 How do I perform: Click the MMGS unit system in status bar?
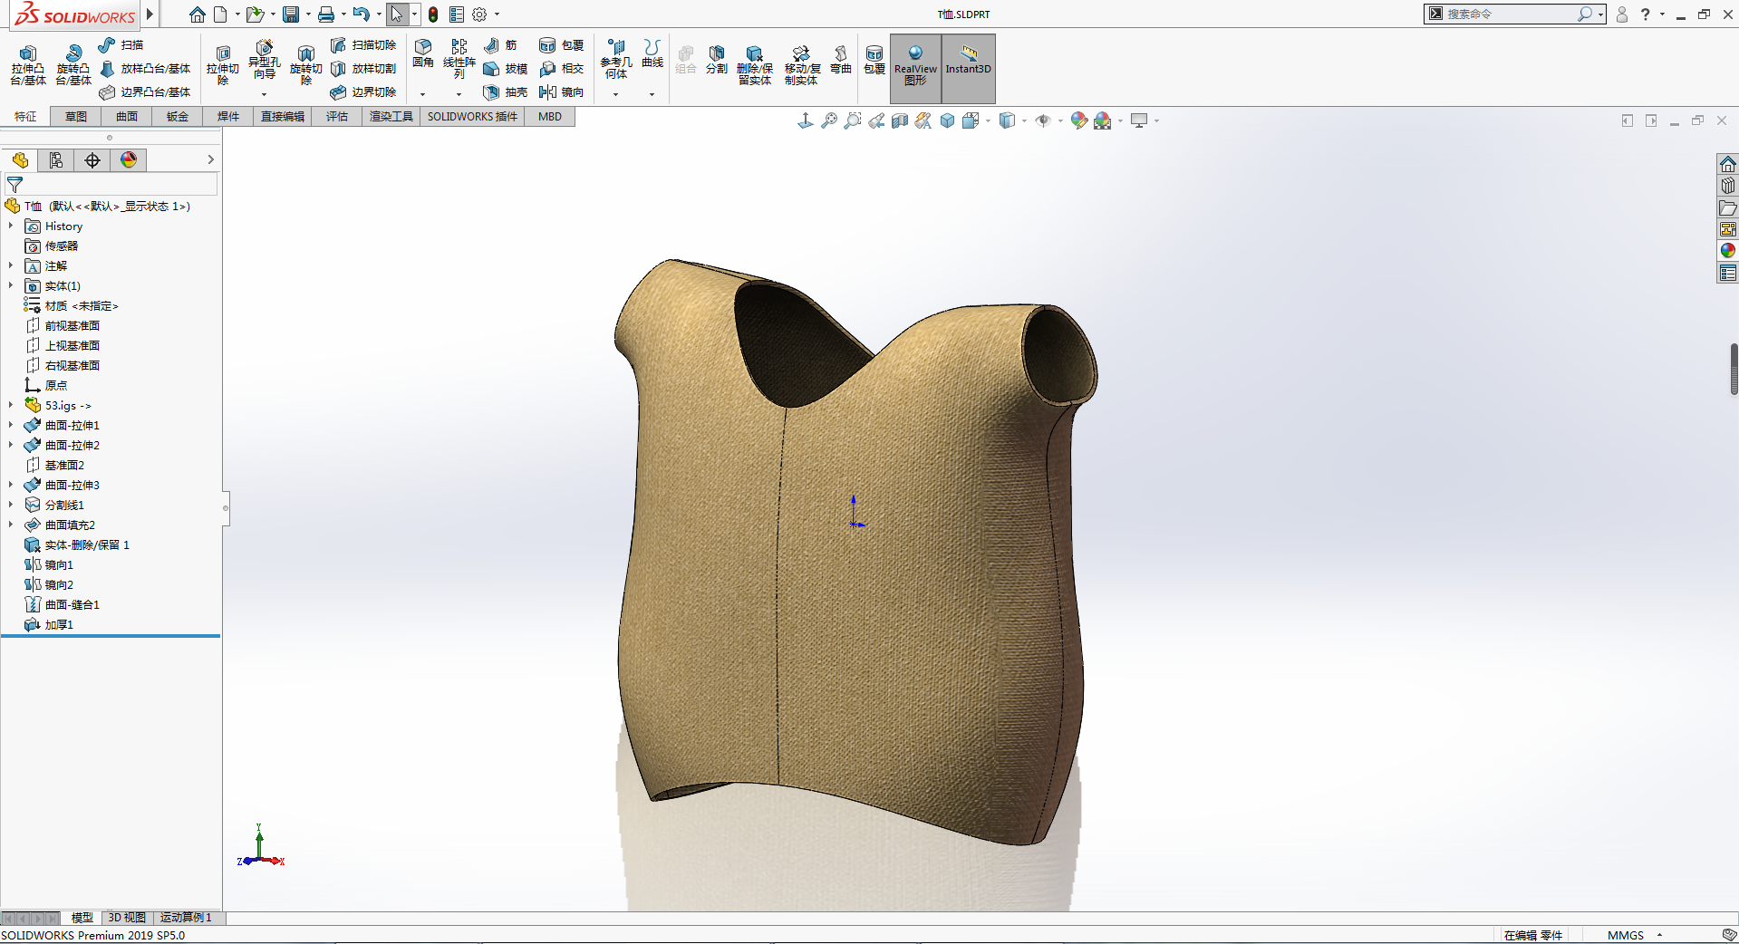coord(1625,935)
